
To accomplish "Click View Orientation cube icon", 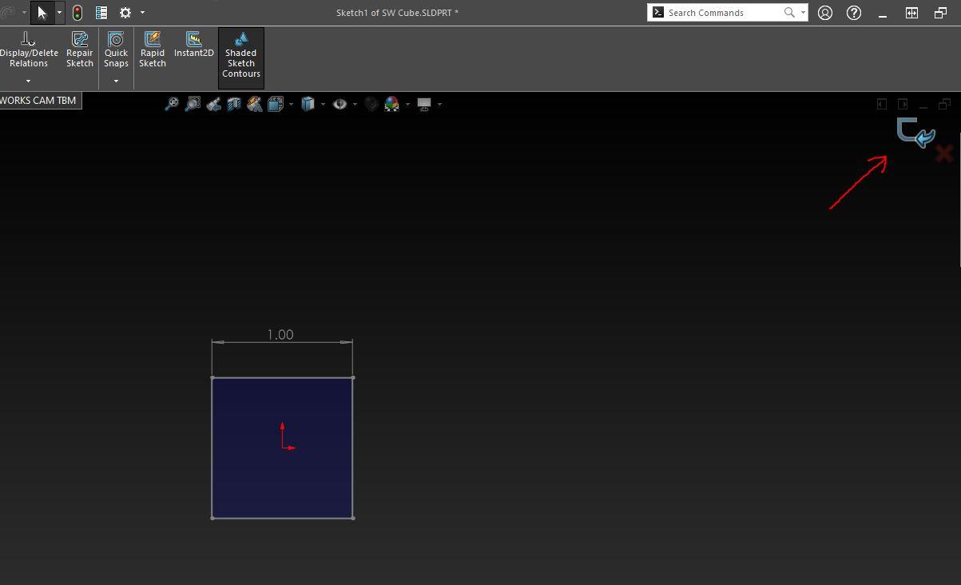I will (276, 104).
